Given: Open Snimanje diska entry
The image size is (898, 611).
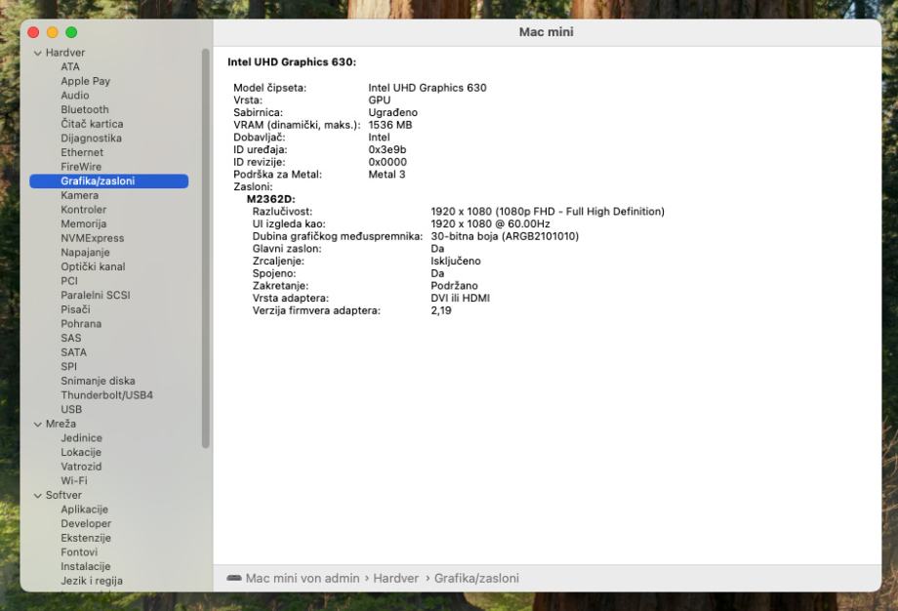Looking at the screenshot, I should tap(98, 381).
